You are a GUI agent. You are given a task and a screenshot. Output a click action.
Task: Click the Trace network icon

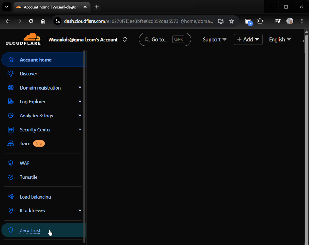click(x=11, y=144)
